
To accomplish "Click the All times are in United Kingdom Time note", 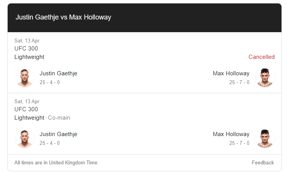I will (56, 163).
